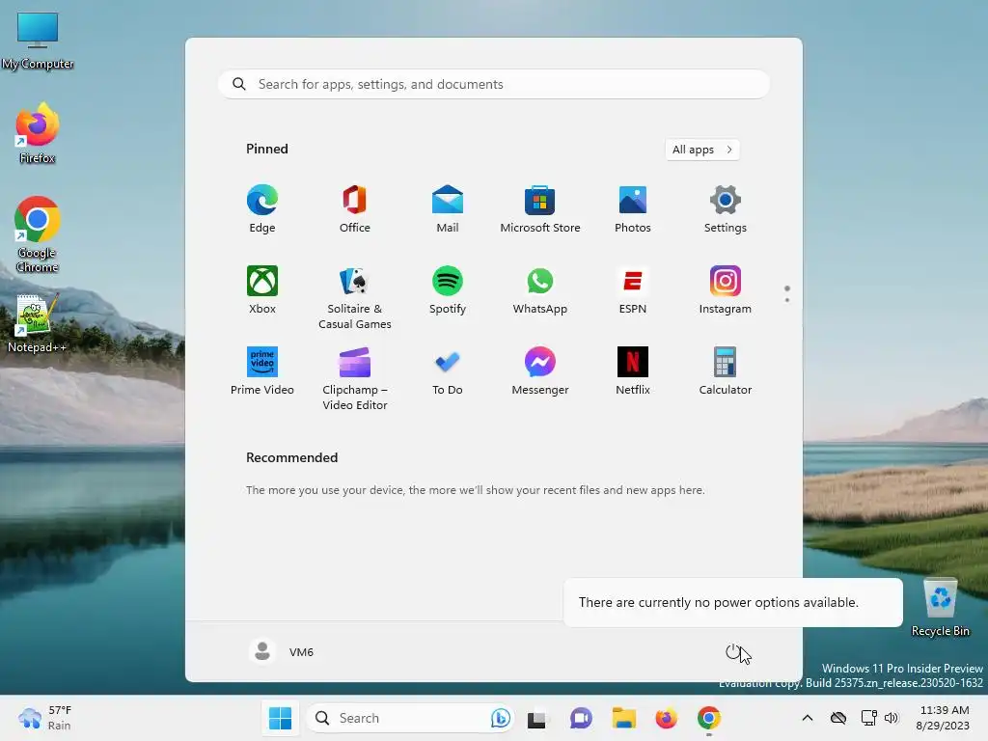Open Clipchamp Video Editor

(355, 378)
